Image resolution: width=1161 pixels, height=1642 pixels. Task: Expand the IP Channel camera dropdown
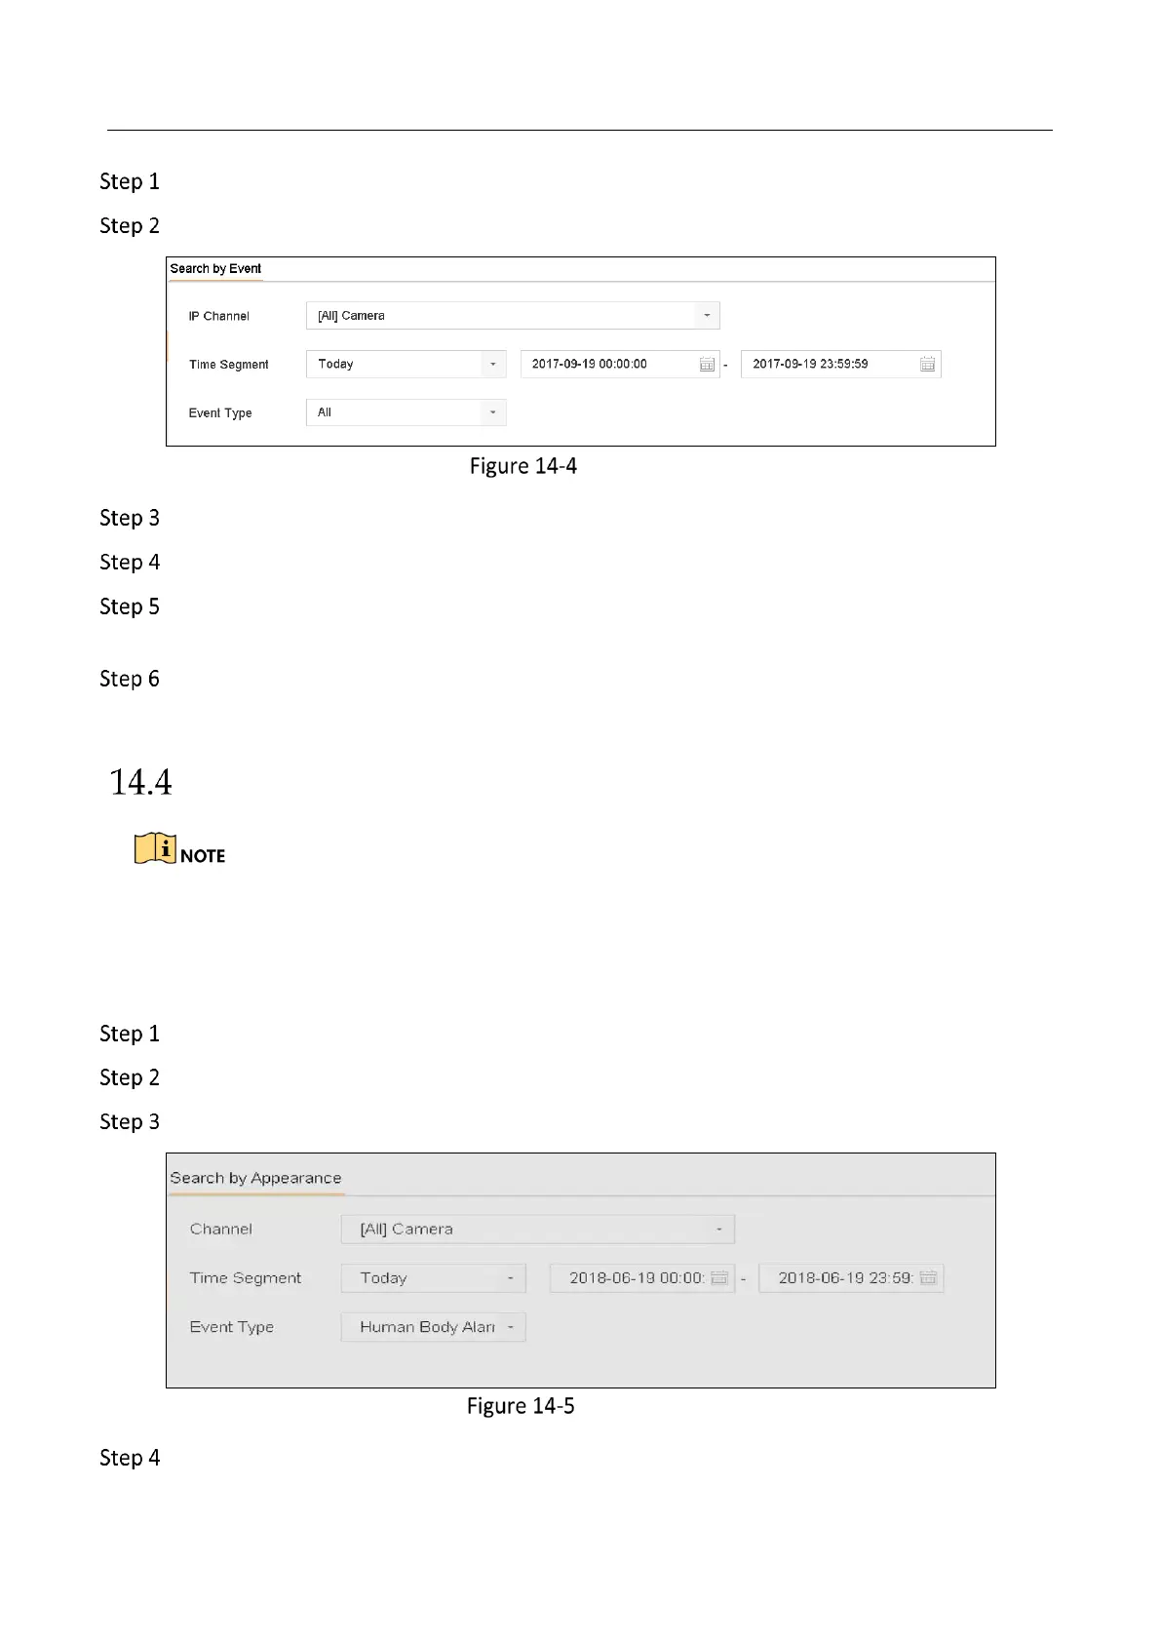point(513,316)
